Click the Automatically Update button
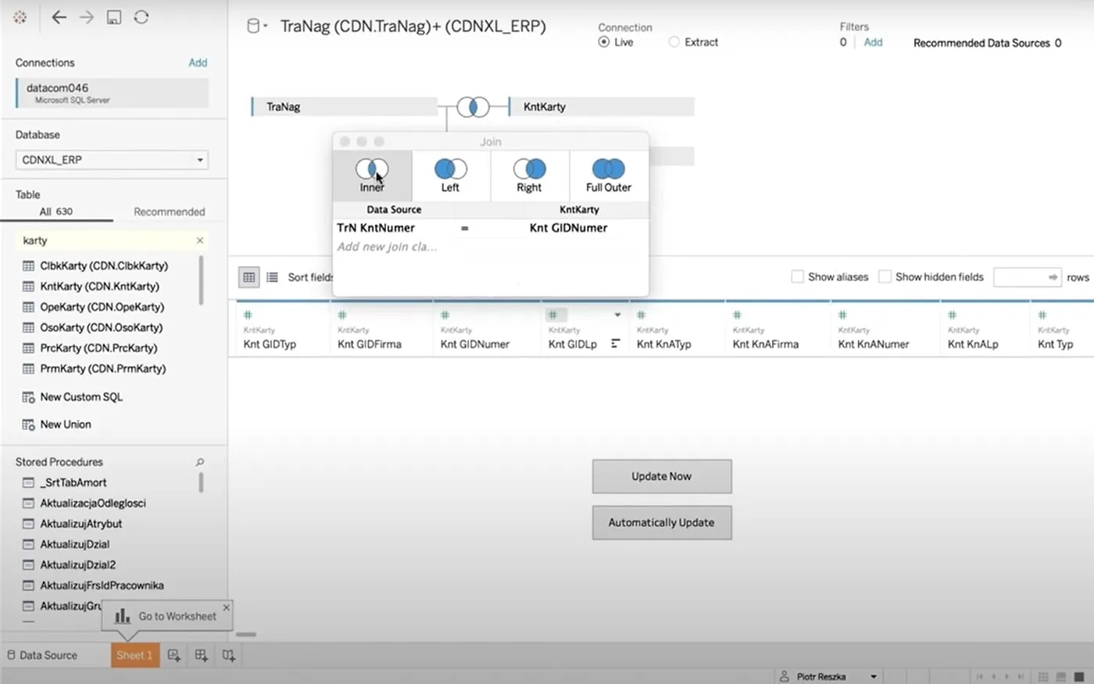This screenshot has height=684, width=1094. (x=662, y=522)
